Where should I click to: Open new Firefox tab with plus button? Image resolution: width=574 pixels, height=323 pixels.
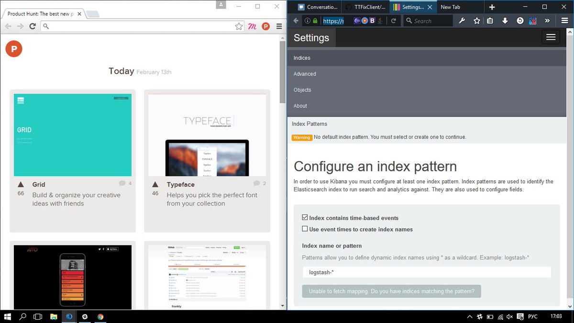[x=492, y=7]
